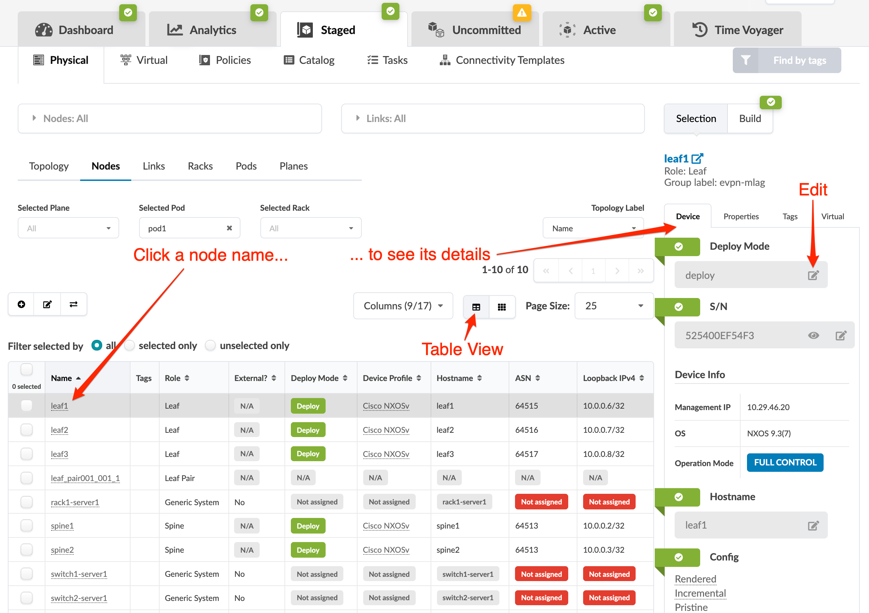Click the add node plus icon
This screenshot has width=869, height=613.
coord(21,304)
